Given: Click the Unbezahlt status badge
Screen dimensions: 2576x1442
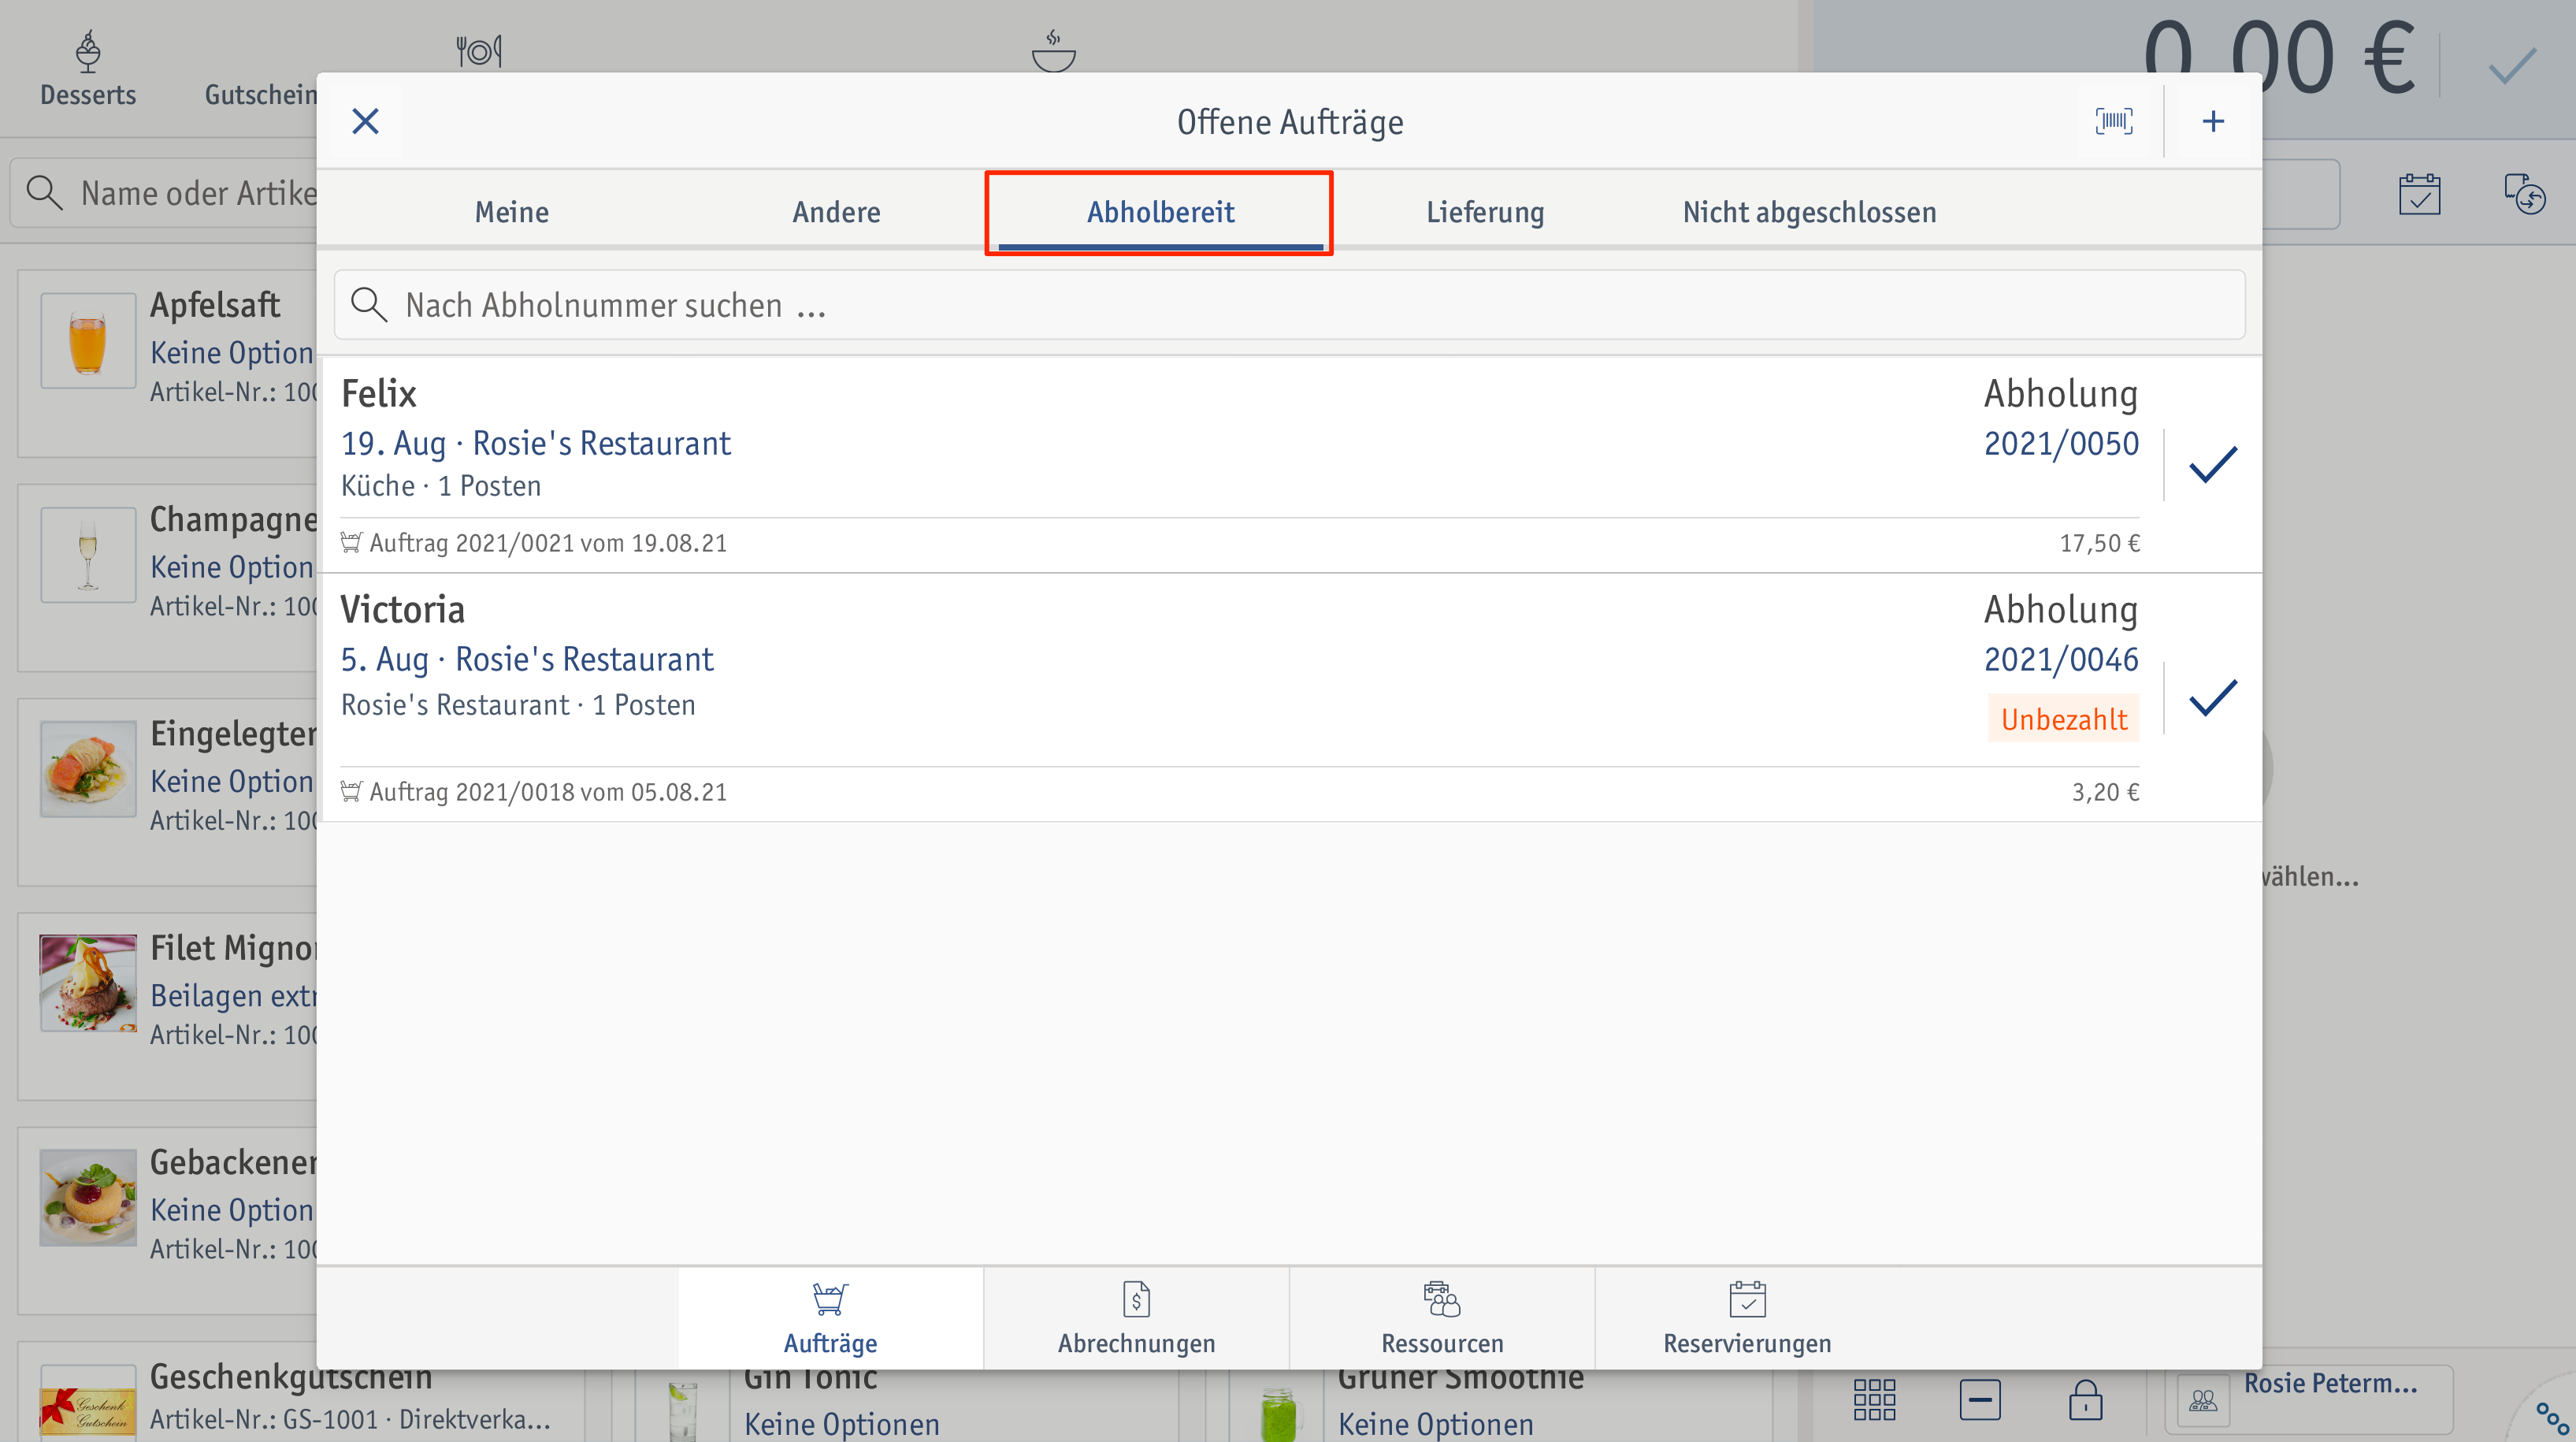Looking at the screenshot, I should click(2063, 719).
